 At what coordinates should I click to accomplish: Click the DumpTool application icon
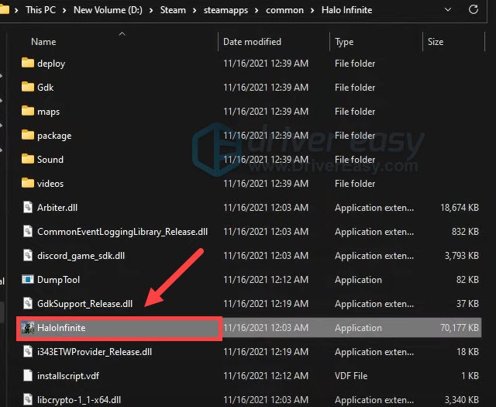tap(28, 279)
